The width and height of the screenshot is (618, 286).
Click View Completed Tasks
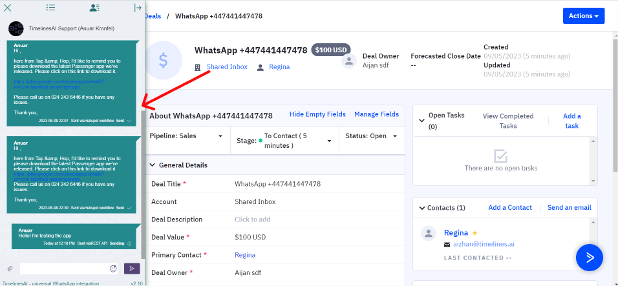click(x=508, y=121)
